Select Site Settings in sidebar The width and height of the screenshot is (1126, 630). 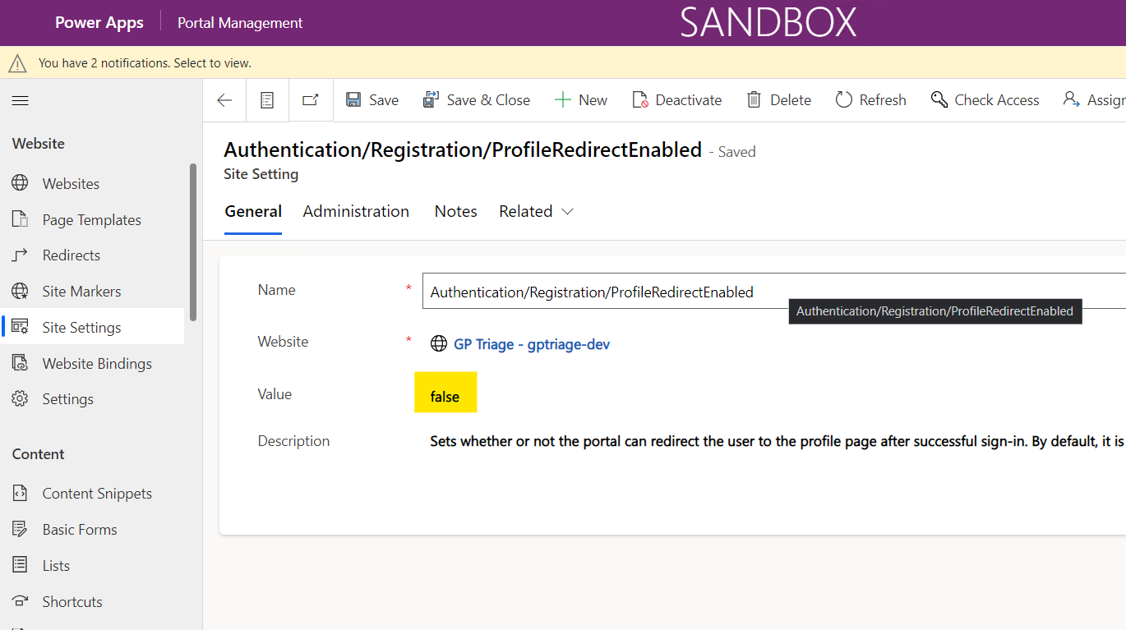pos(92,328)
